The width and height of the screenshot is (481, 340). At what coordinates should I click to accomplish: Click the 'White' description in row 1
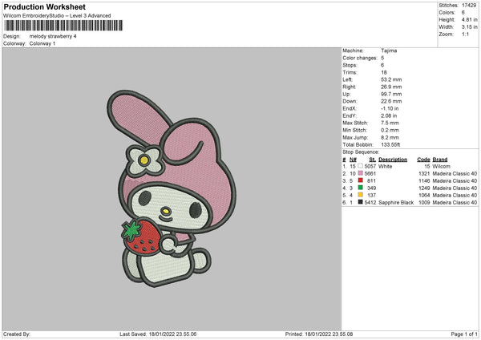pos(386,166)
